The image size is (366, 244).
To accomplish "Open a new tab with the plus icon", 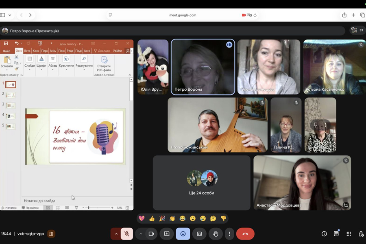I will (353, 15).
